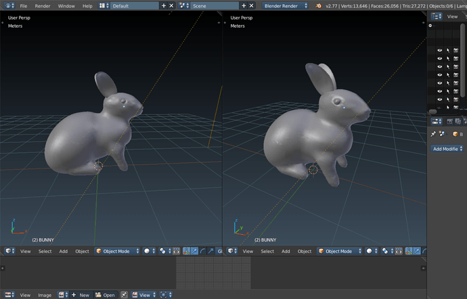
Task: Click the New image button
Action: (x=81, y=295)
